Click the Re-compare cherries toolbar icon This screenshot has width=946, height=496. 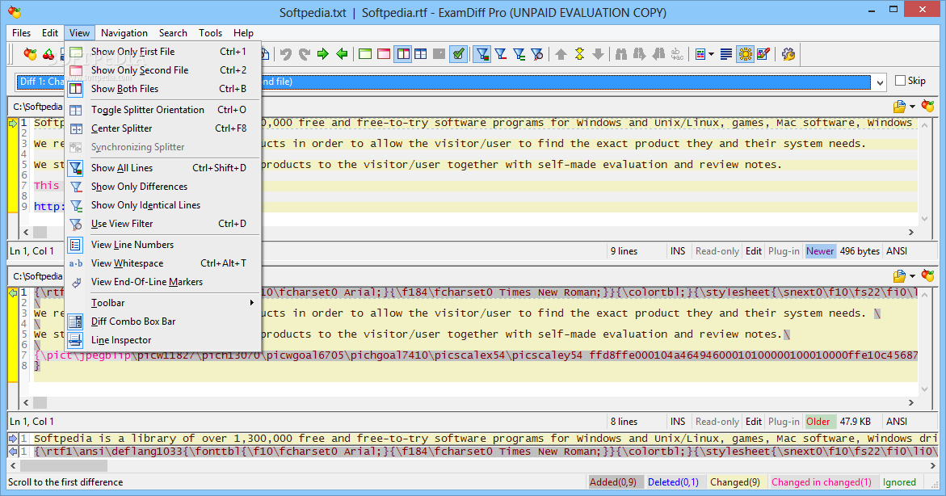point(48,54)
